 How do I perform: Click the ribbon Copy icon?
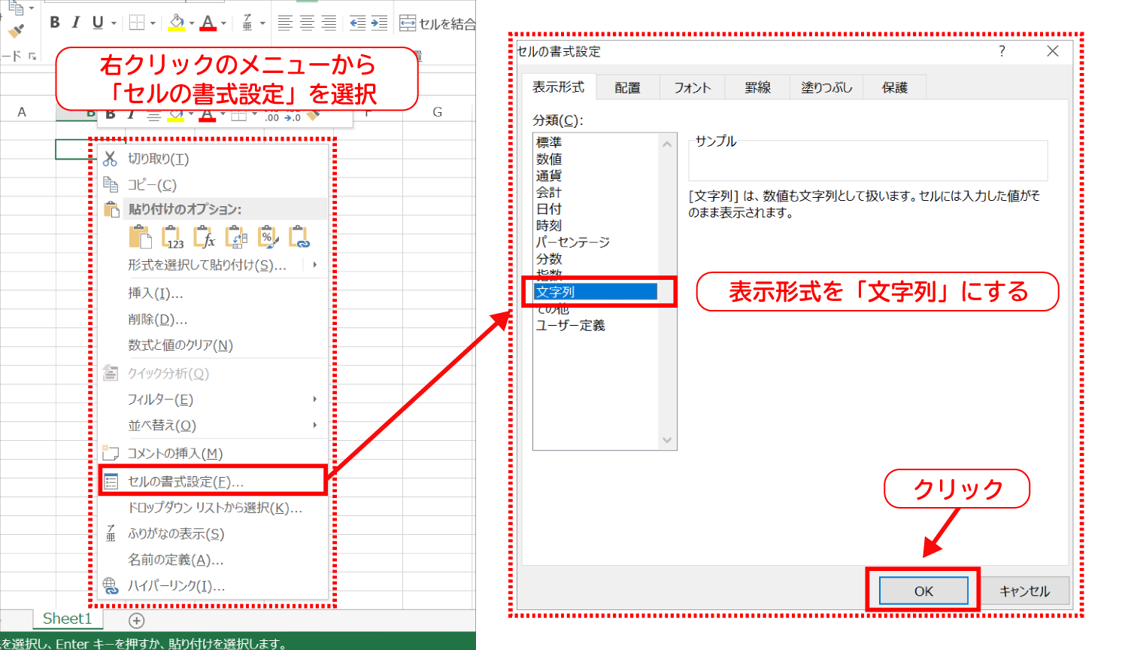[x=16, y=7]
